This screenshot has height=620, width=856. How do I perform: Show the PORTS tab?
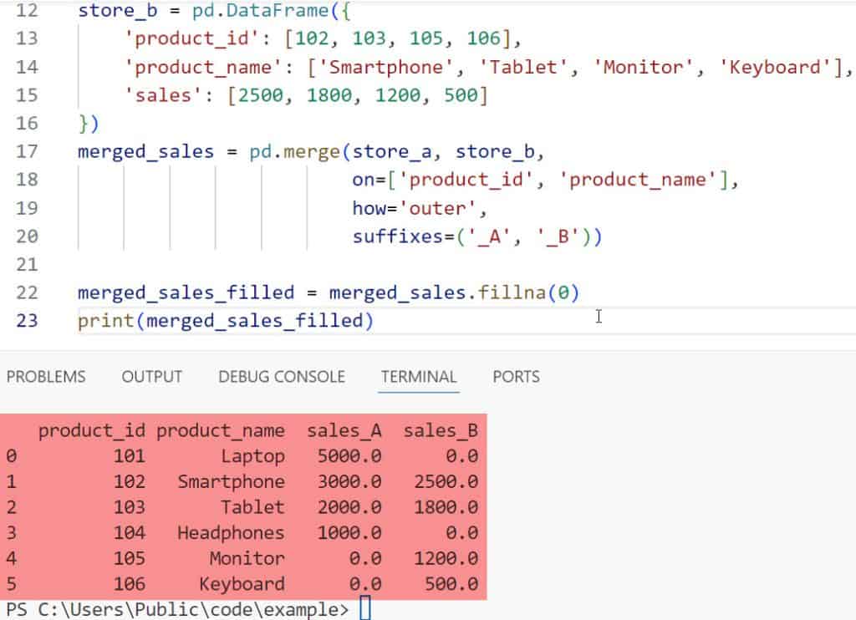click(516, 377)
